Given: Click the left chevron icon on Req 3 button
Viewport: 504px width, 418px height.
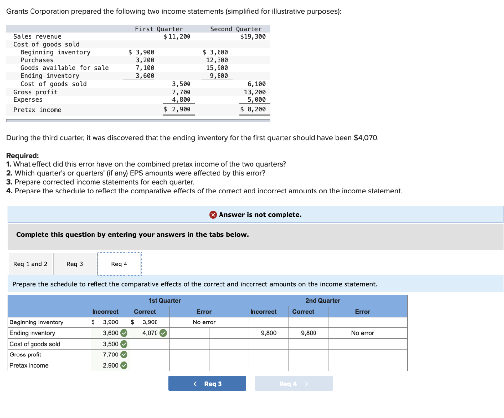Looking at the screenshot, I should point(195,383).
